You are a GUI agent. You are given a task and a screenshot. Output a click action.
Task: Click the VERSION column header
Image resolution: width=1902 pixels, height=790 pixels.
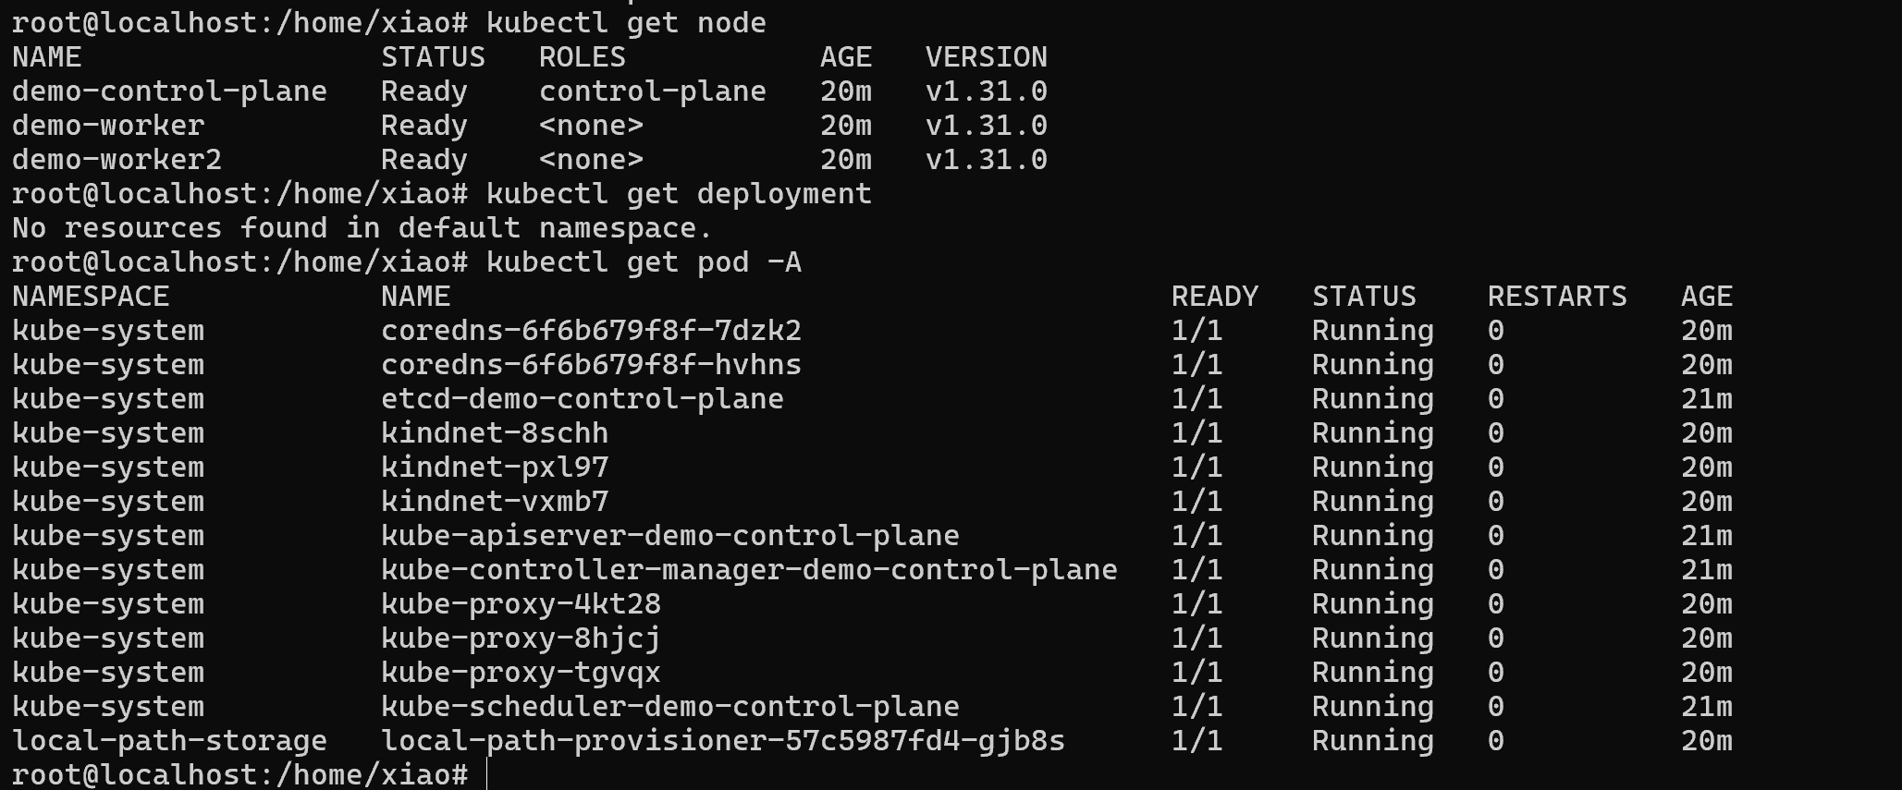(986, 57)
